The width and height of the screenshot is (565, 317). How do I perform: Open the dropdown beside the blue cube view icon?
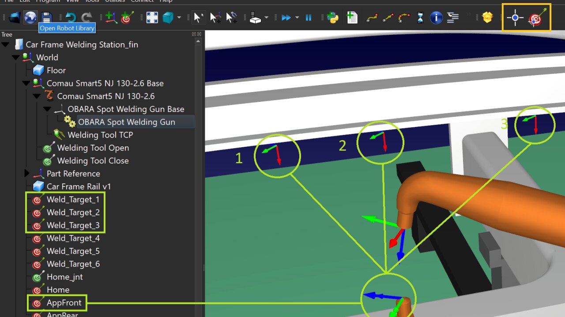(179, 18)
